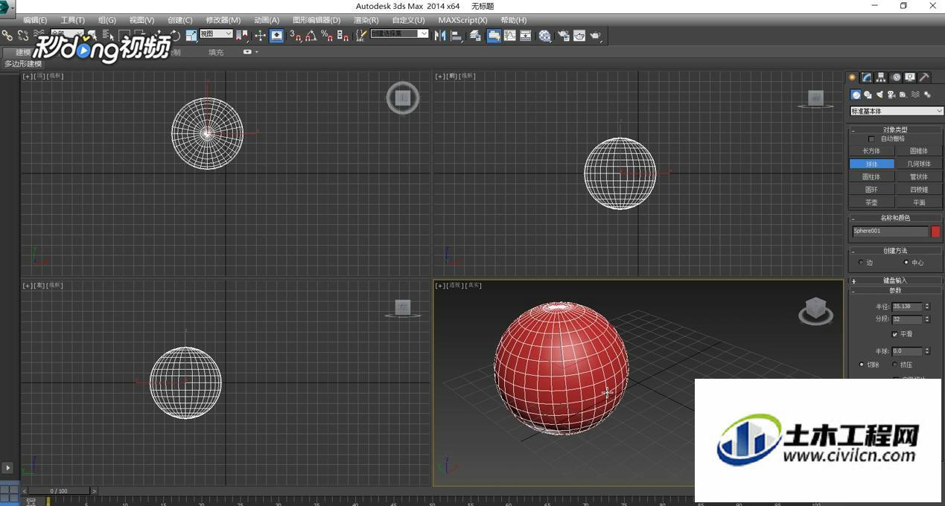Activate Select and Manipulate tool
This screenshot has width=945, height=506.
(260, 35)
